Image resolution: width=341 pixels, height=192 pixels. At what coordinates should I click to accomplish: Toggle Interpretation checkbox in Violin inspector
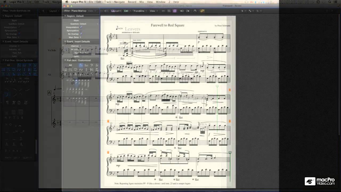(x=19, y=27)
